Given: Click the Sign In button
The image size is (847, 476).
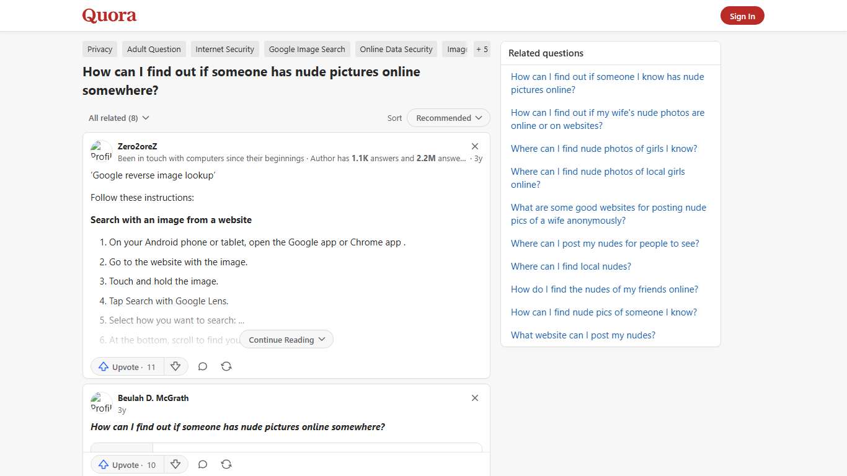Looking at the screenshot, I should (x=742, y=15).
